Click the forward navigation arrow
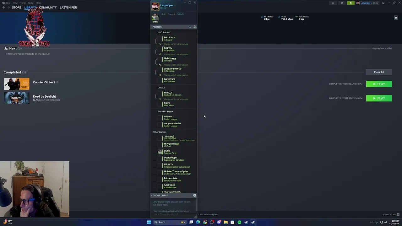Screen dimensions: 402x226 click(8, 8)
